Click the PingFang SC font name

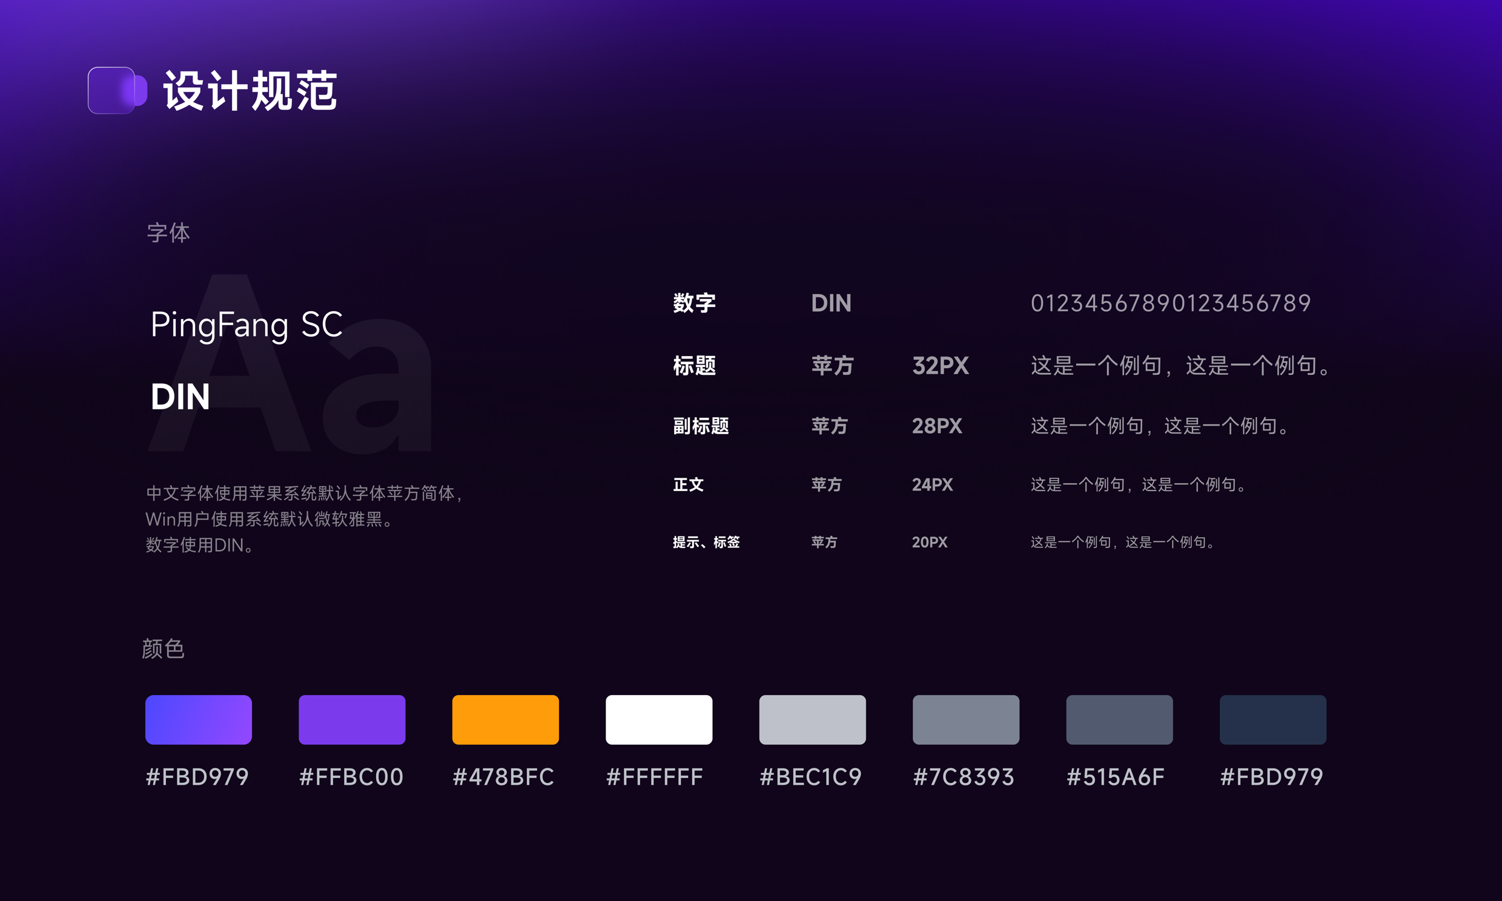pyautogui.click(x=246, y=325)
